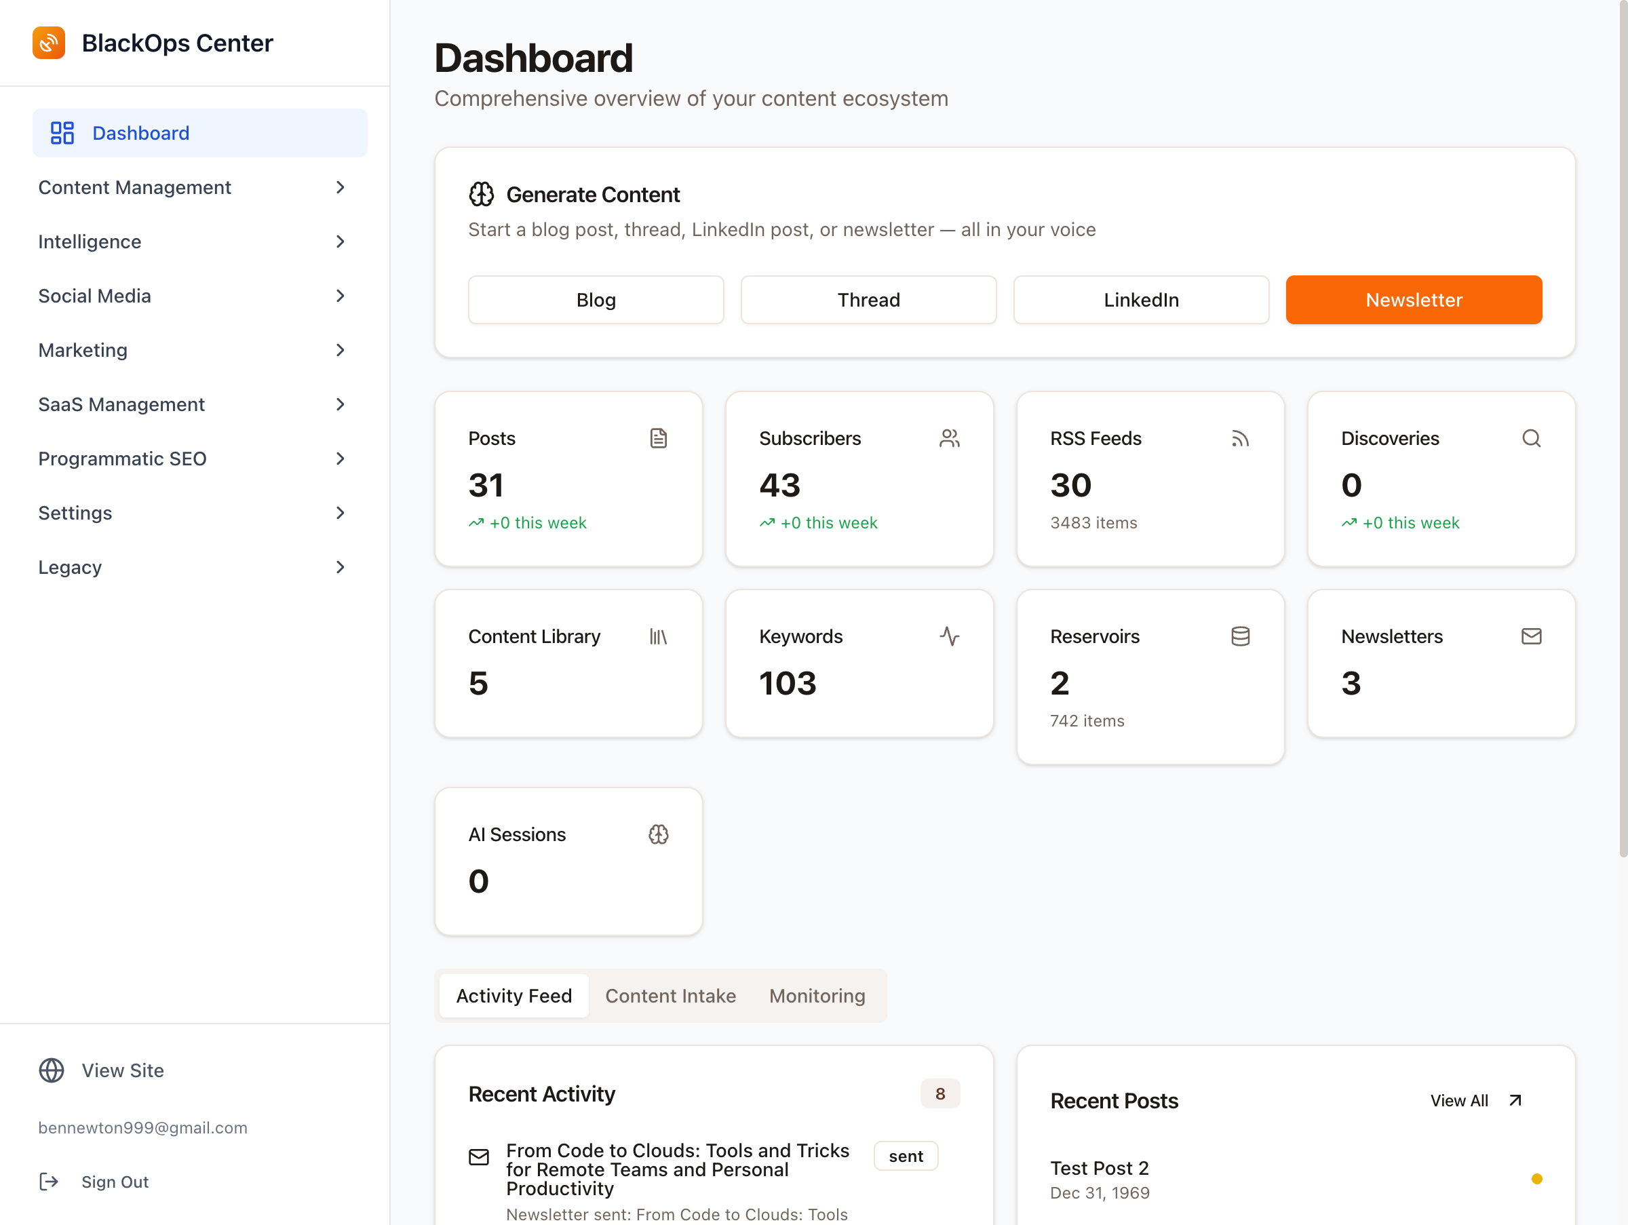The height and width of the screenshot is (1225, 1628).
Task: Click the Posts card document icon
Action: (x=658, y=438)
